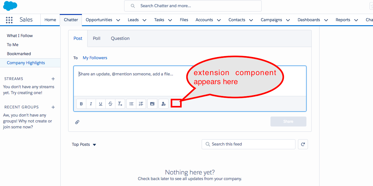
Task: Click into the Search this feed field
Action: (x=248, y=144)
